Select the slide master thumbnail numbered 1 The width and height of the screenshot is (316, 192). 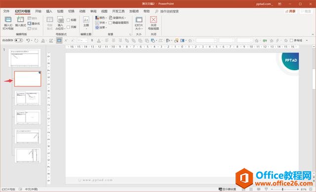coord(24,58)
